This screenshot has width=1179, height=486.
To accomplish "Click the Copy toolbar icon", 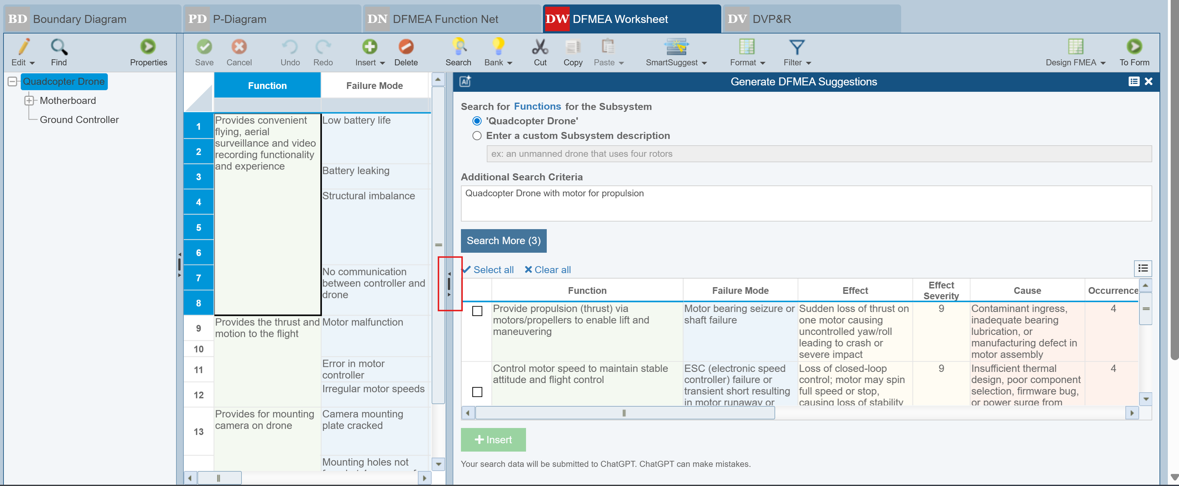I will click(x=573, y=47).
